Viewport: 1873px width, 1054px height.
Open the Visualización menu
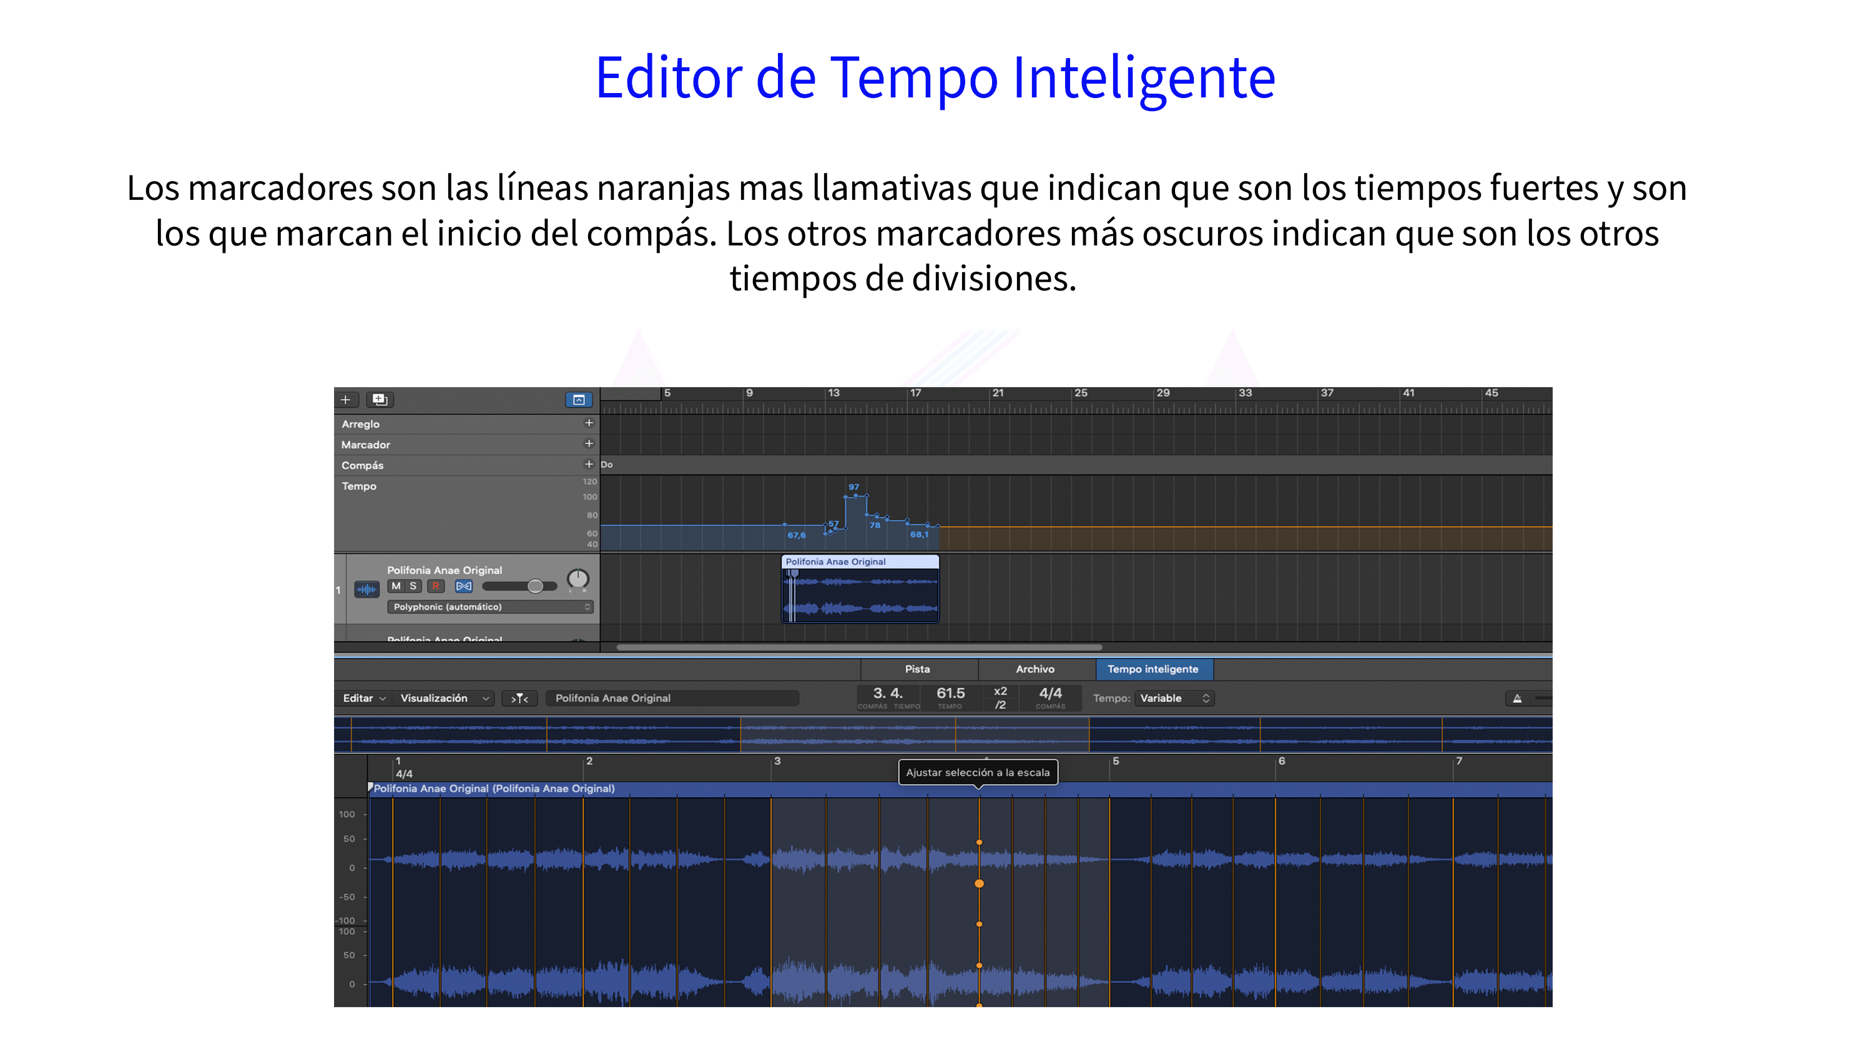pyautogui.click(x=445, y=698)
